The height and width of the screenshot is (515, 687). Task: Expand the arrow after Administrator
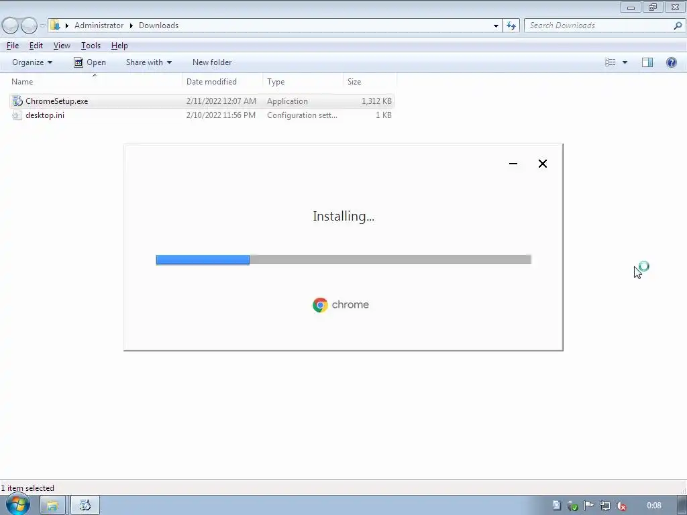(131, 25)
